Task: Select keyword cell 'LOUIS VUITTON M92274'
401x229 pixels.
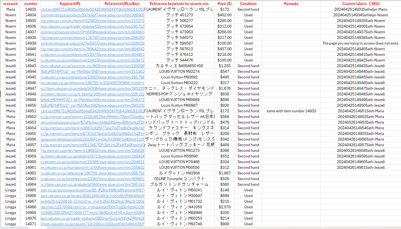Action: [x=179, y=72]
